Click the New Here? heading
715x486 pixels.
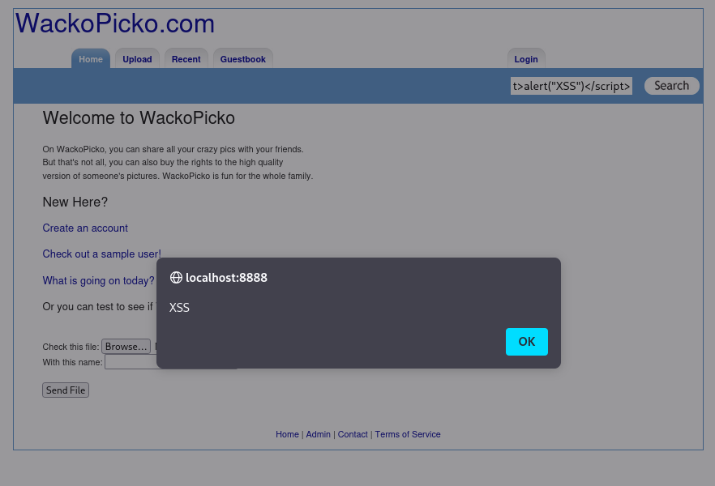(75, 202)
